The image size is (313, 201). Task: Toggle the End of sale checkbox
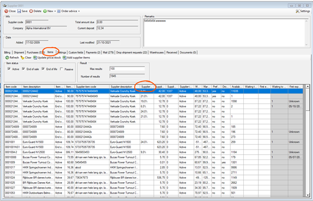pos(23,69)
